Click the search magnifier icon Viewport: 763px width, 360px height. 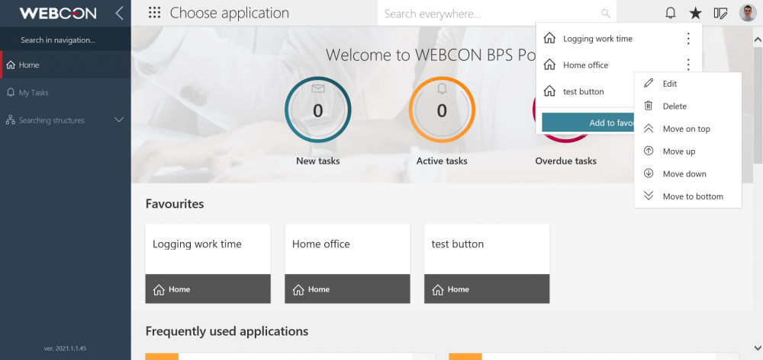606,14
